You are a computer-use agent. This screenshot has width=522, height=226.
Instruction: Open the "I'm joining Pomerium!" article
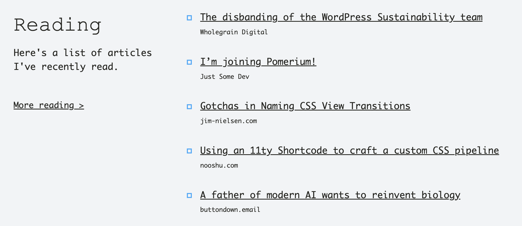point(258,62)
